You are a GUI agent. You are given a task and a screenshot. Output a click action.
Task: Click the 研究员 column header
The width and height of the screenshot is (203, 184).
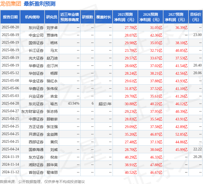(x=52, y=17)
